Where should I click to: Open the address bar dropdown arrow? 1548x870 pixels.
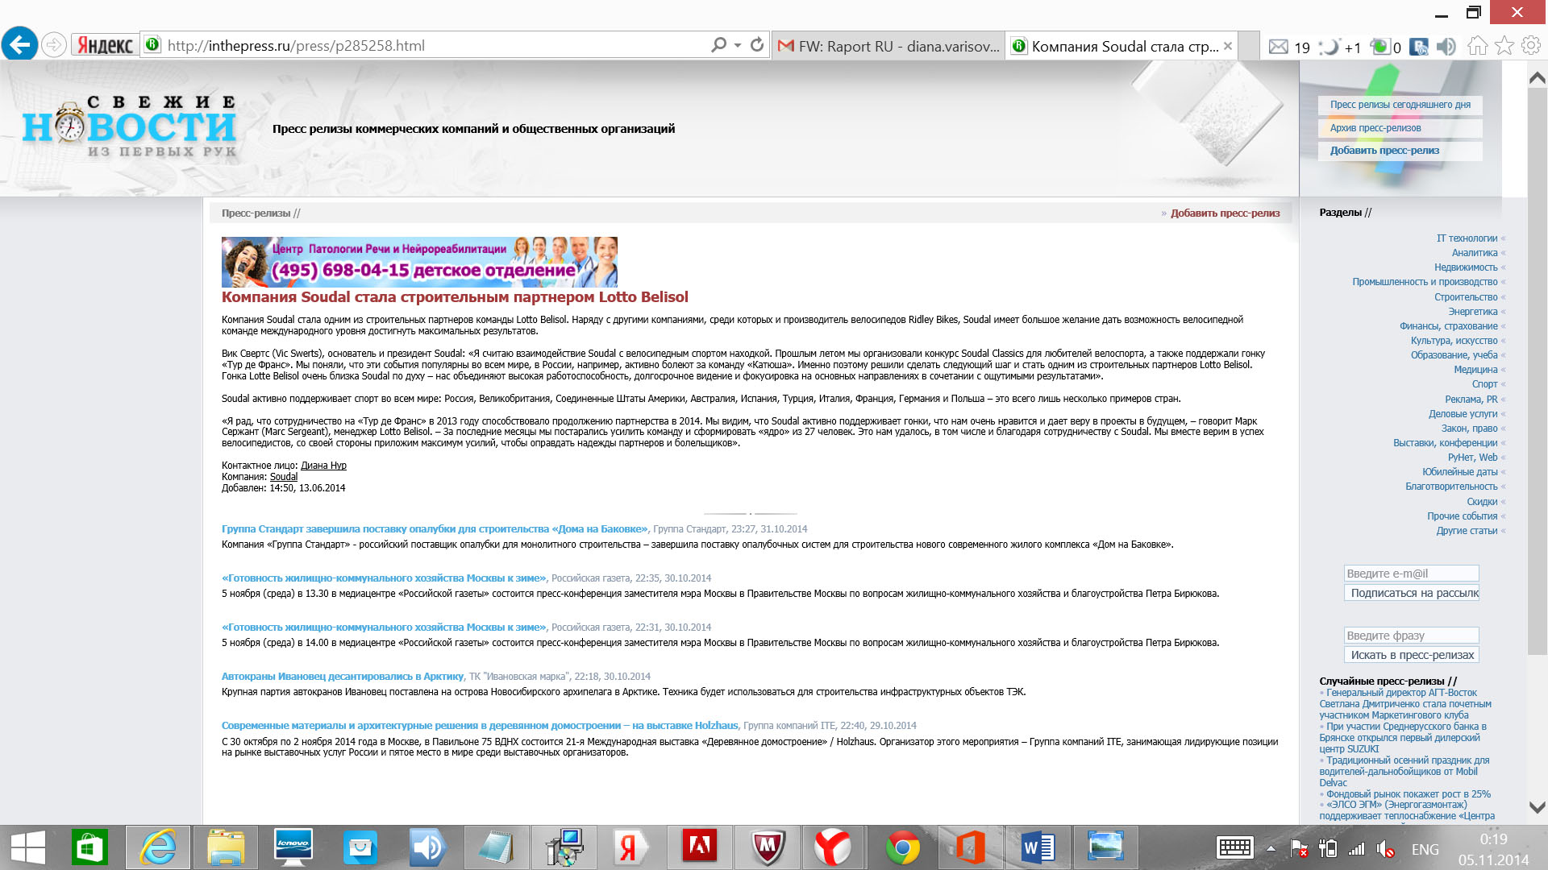[x=737, y=45]
